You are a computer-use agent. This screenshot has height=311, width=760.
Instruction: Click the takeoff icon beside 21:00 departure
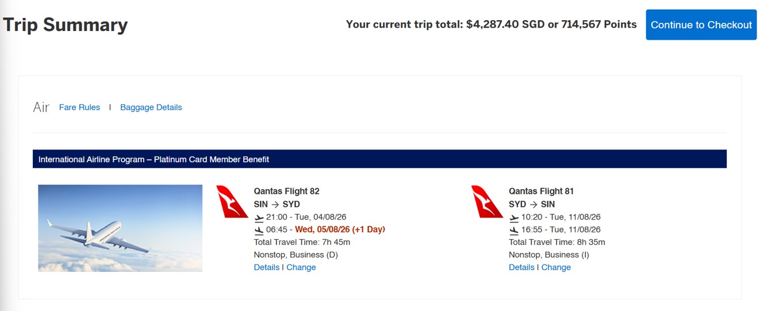(259, 218)
